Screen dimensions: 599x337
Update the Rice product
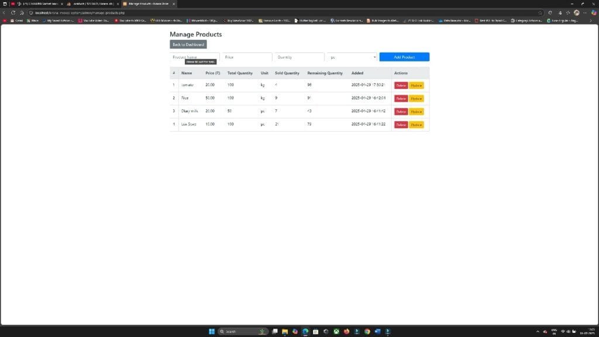pyautogui.click(x=416, y=98)
